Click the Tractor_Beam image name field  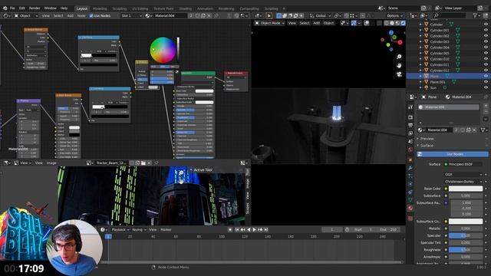click(x=111, y=163)
